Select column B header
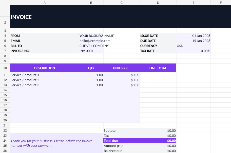The width and height of the screenshot is (231, 153). [91, 3]
